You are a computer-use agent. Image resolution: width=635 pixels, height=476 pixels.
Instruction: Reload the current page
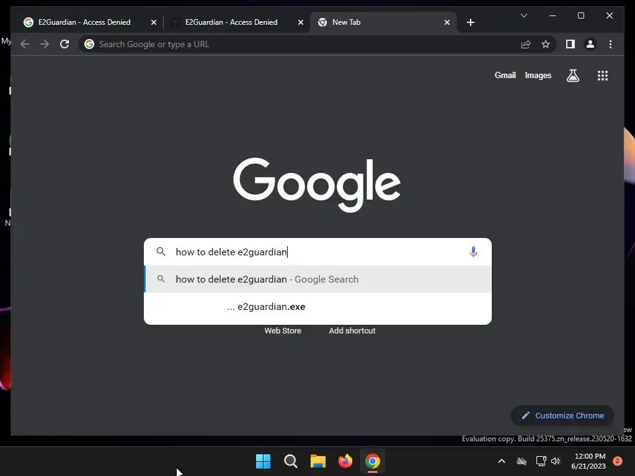[x=64, y=44]
